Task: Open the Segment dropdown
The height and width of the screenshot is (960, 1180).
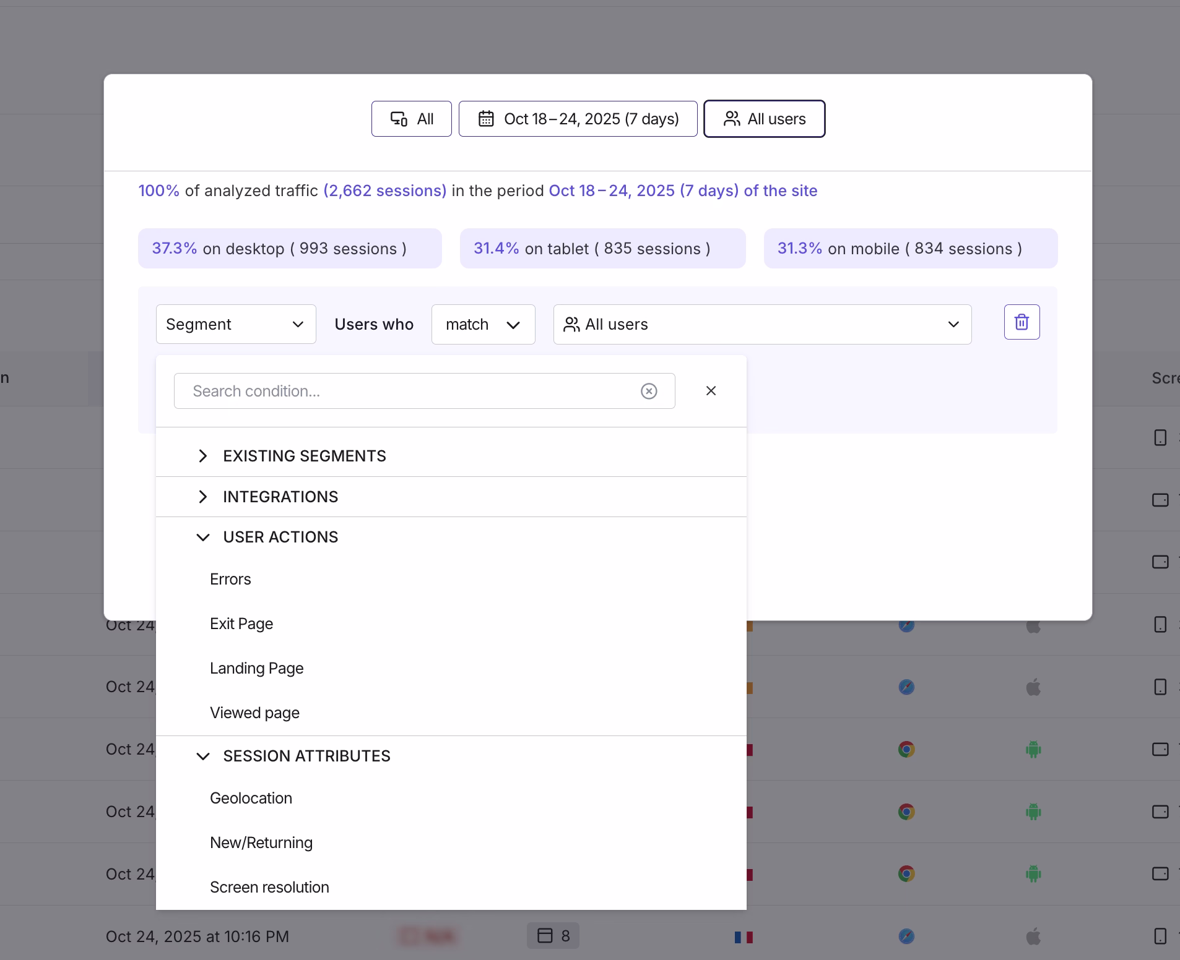Action: [x=235, y=324]
